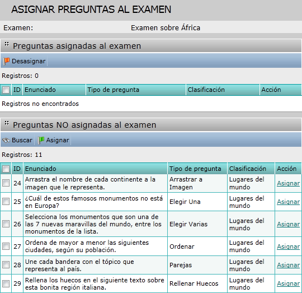Check the box for question 27
302x293 pixels.
(x=6, y=247)
